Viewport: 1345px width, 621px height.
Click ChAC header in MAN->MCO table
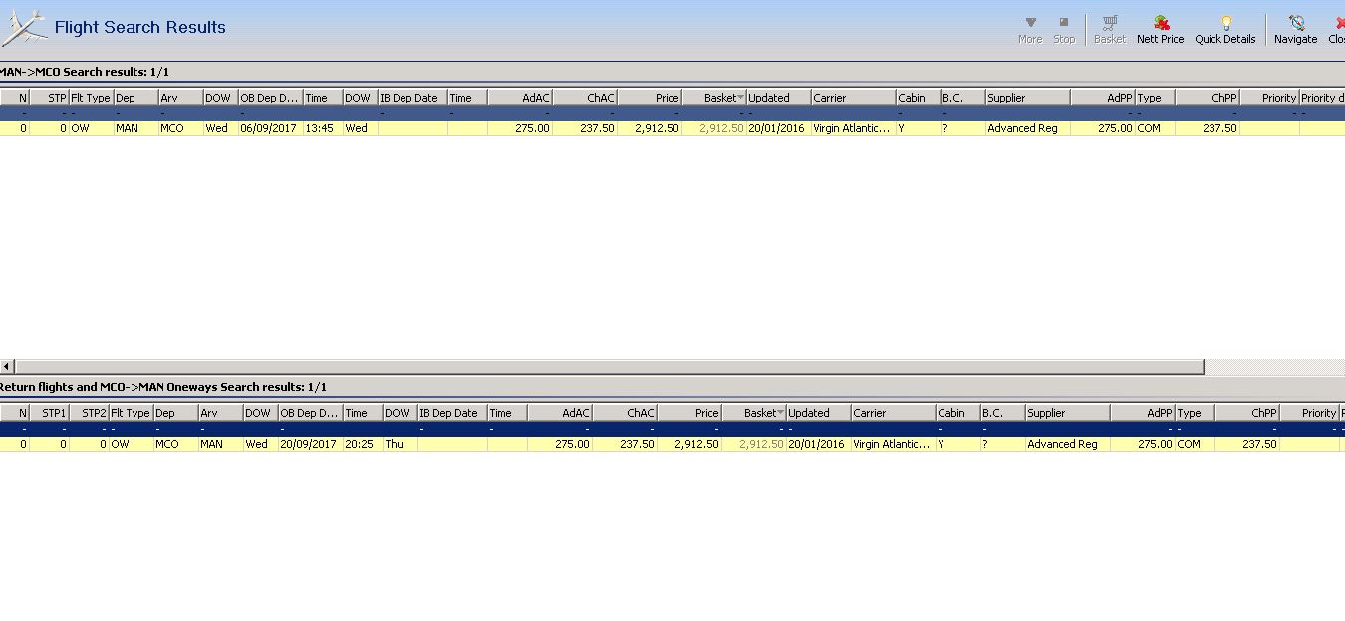(x=585, y=98)
